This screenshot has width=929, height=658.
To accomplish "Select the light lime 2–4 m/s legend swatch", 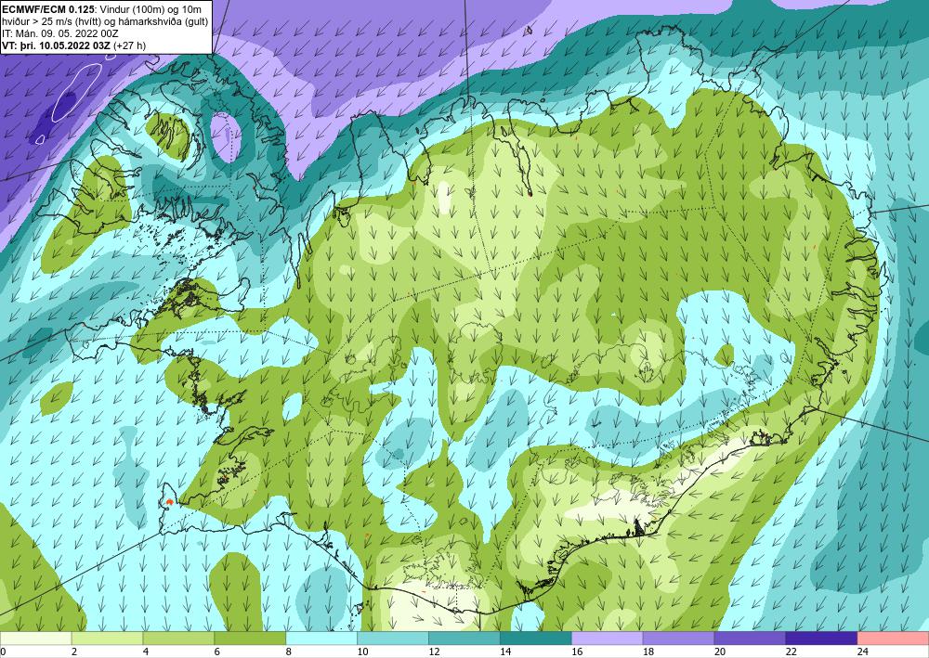I will pyautogui.click(x=107, y=639).
